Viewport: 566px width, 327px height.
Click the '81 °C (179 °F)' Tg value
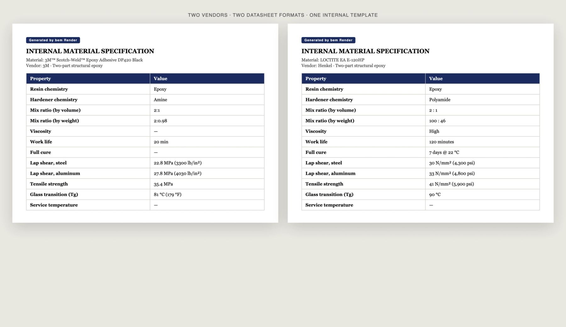pos(168,195)
